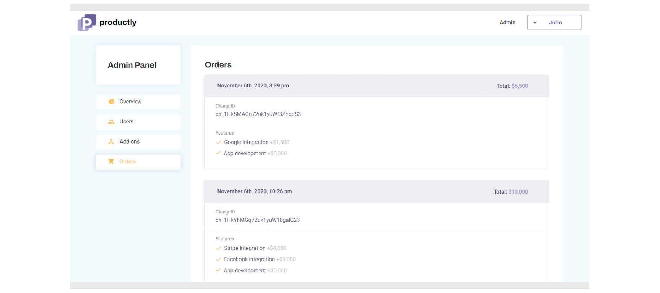Open the Overview menu item
660x293 pixels.
[138, 102]
